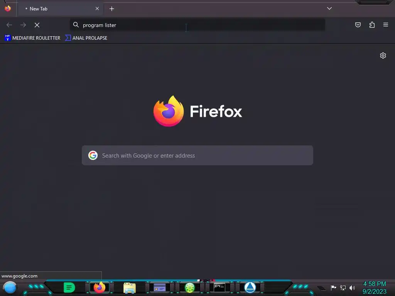Click the magnifier icon in address bar
Image resolution: width=395 pixels, height=296 pixels.
click(x=76, y=25)
